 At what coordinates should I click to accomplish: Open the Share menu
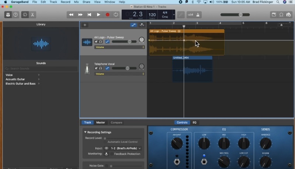click(86, 2)
